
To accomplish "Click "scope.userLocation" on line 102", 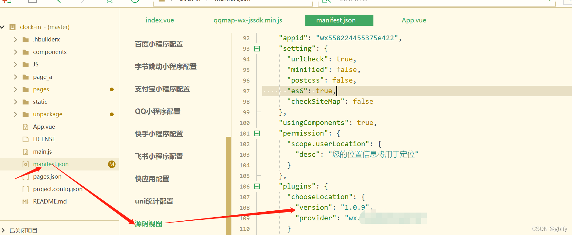I will pyautogui.click(x=328, y=144).
